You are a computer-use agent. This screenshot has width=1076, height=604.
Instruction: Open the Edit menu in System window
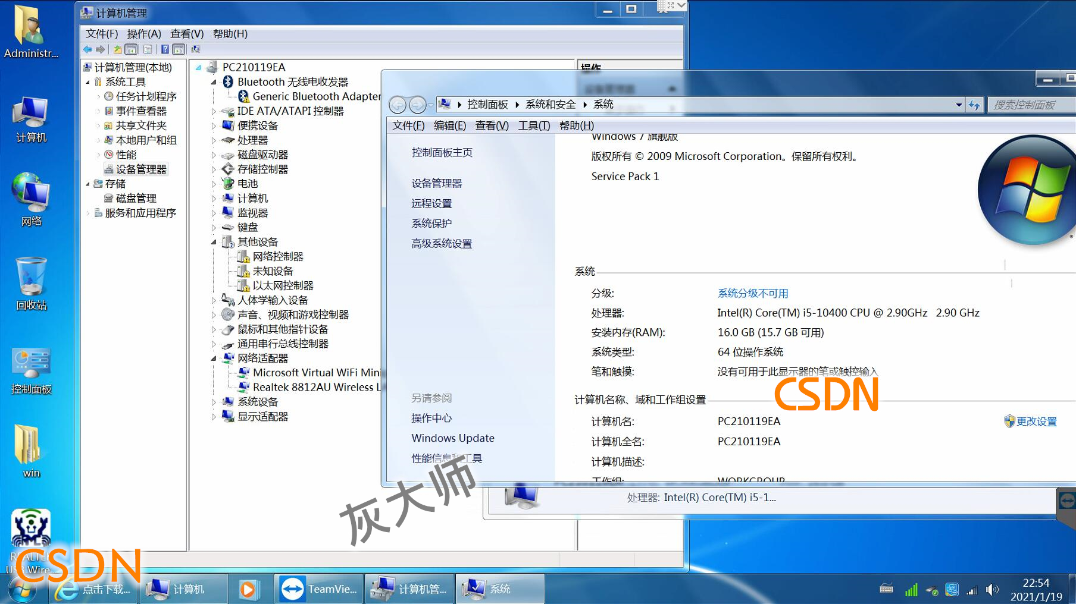450,125
